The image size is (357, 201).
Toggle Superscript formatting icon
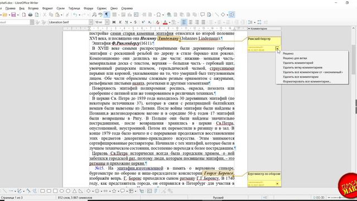point(143,22)
